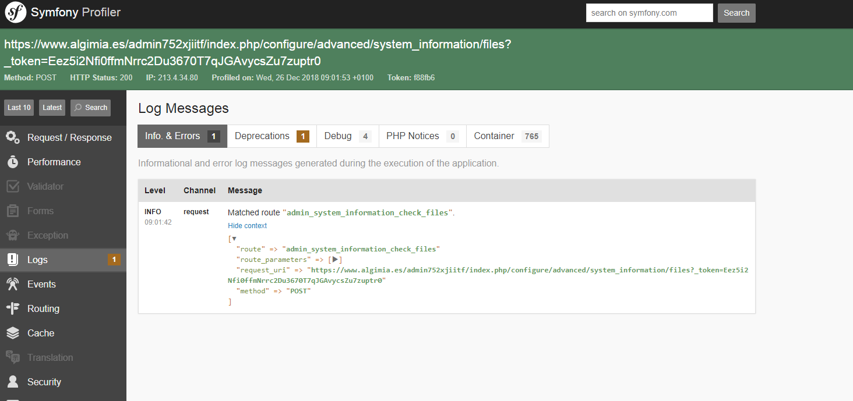The image size is (853, 401).
Task: Focus the search on symfony.com field
Action: [x=649, y=13]
